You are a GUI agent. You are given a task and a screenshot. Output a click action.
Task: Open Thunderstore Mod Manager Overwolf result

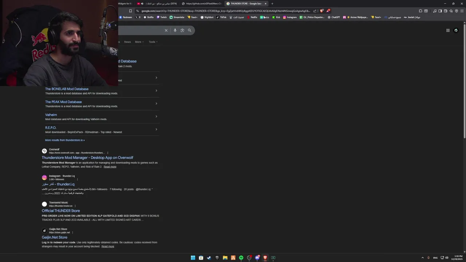(87, 158)
